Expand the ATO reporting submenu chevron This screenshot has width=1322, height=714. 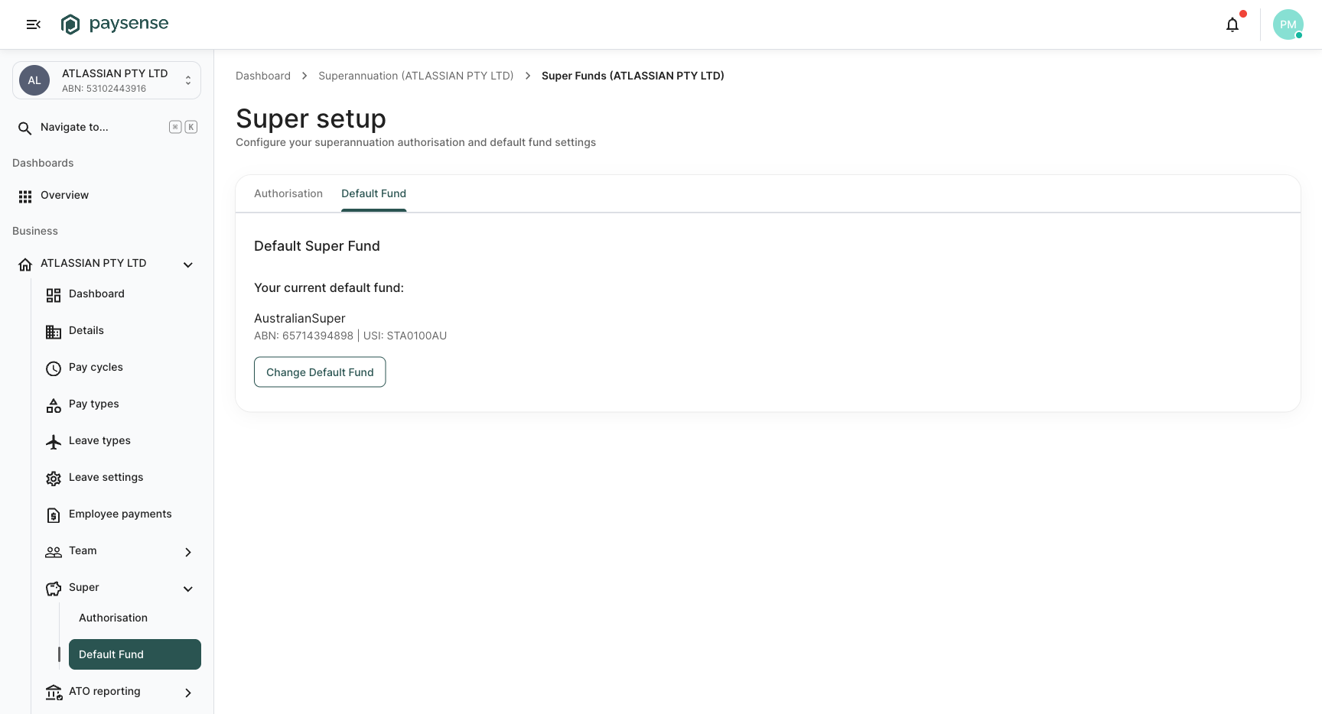coord(188,693)
